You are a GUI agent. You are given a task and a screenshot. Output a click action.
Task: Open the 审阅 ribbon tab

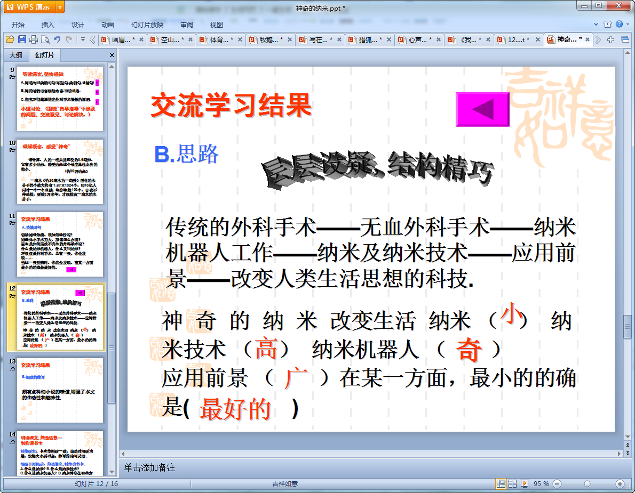tap(187, 25)
